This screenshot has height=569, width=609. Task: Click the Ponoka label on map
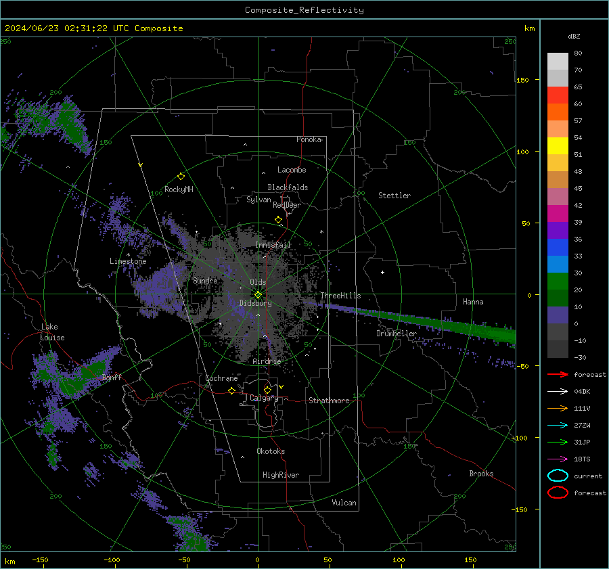coord(309,139)
